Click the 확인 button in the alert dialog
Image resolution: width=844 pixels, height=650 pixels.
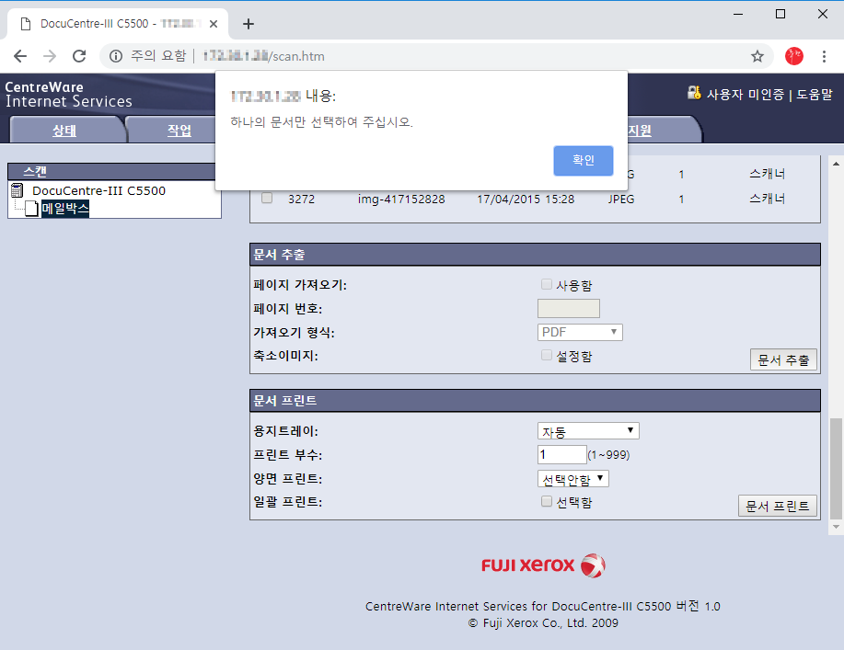pyautogui.click(x=583, y=160)
